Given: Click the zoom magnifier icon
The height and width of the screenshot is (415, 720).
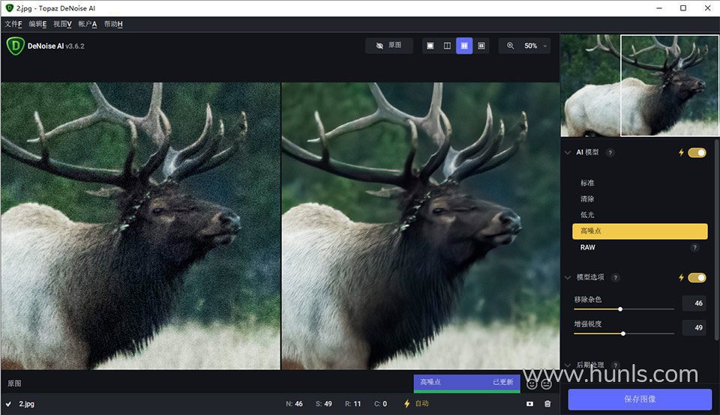Looking at the screenshot, I should (511, 46).
